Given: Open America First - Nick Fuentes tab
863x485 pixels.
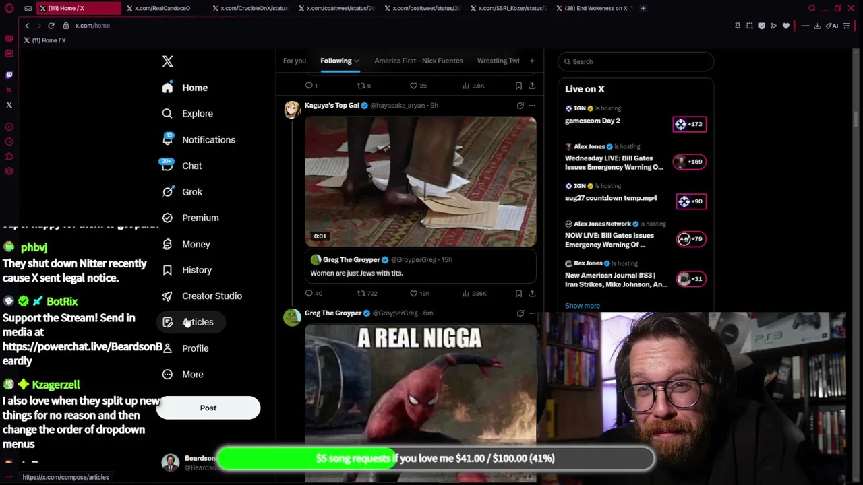Looking at the screenshot, I should (419, 61).
